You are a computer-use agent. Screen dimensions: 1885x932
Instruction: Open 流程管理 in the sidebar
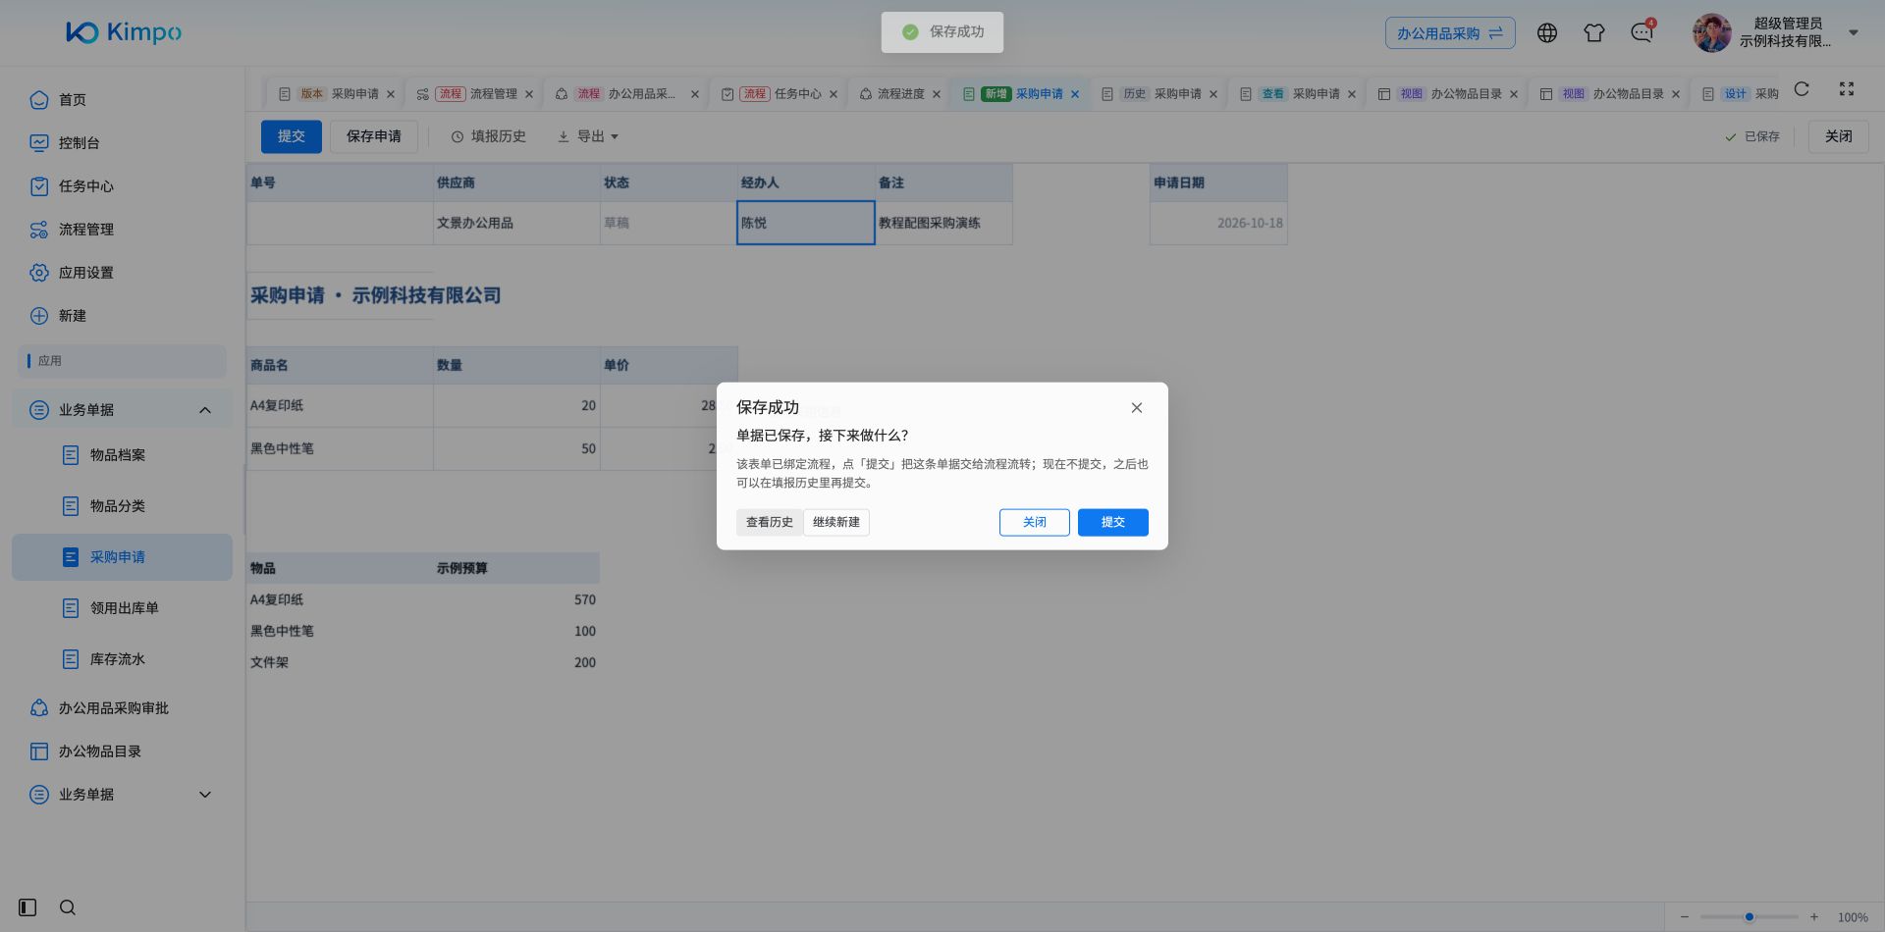point(123,230)
